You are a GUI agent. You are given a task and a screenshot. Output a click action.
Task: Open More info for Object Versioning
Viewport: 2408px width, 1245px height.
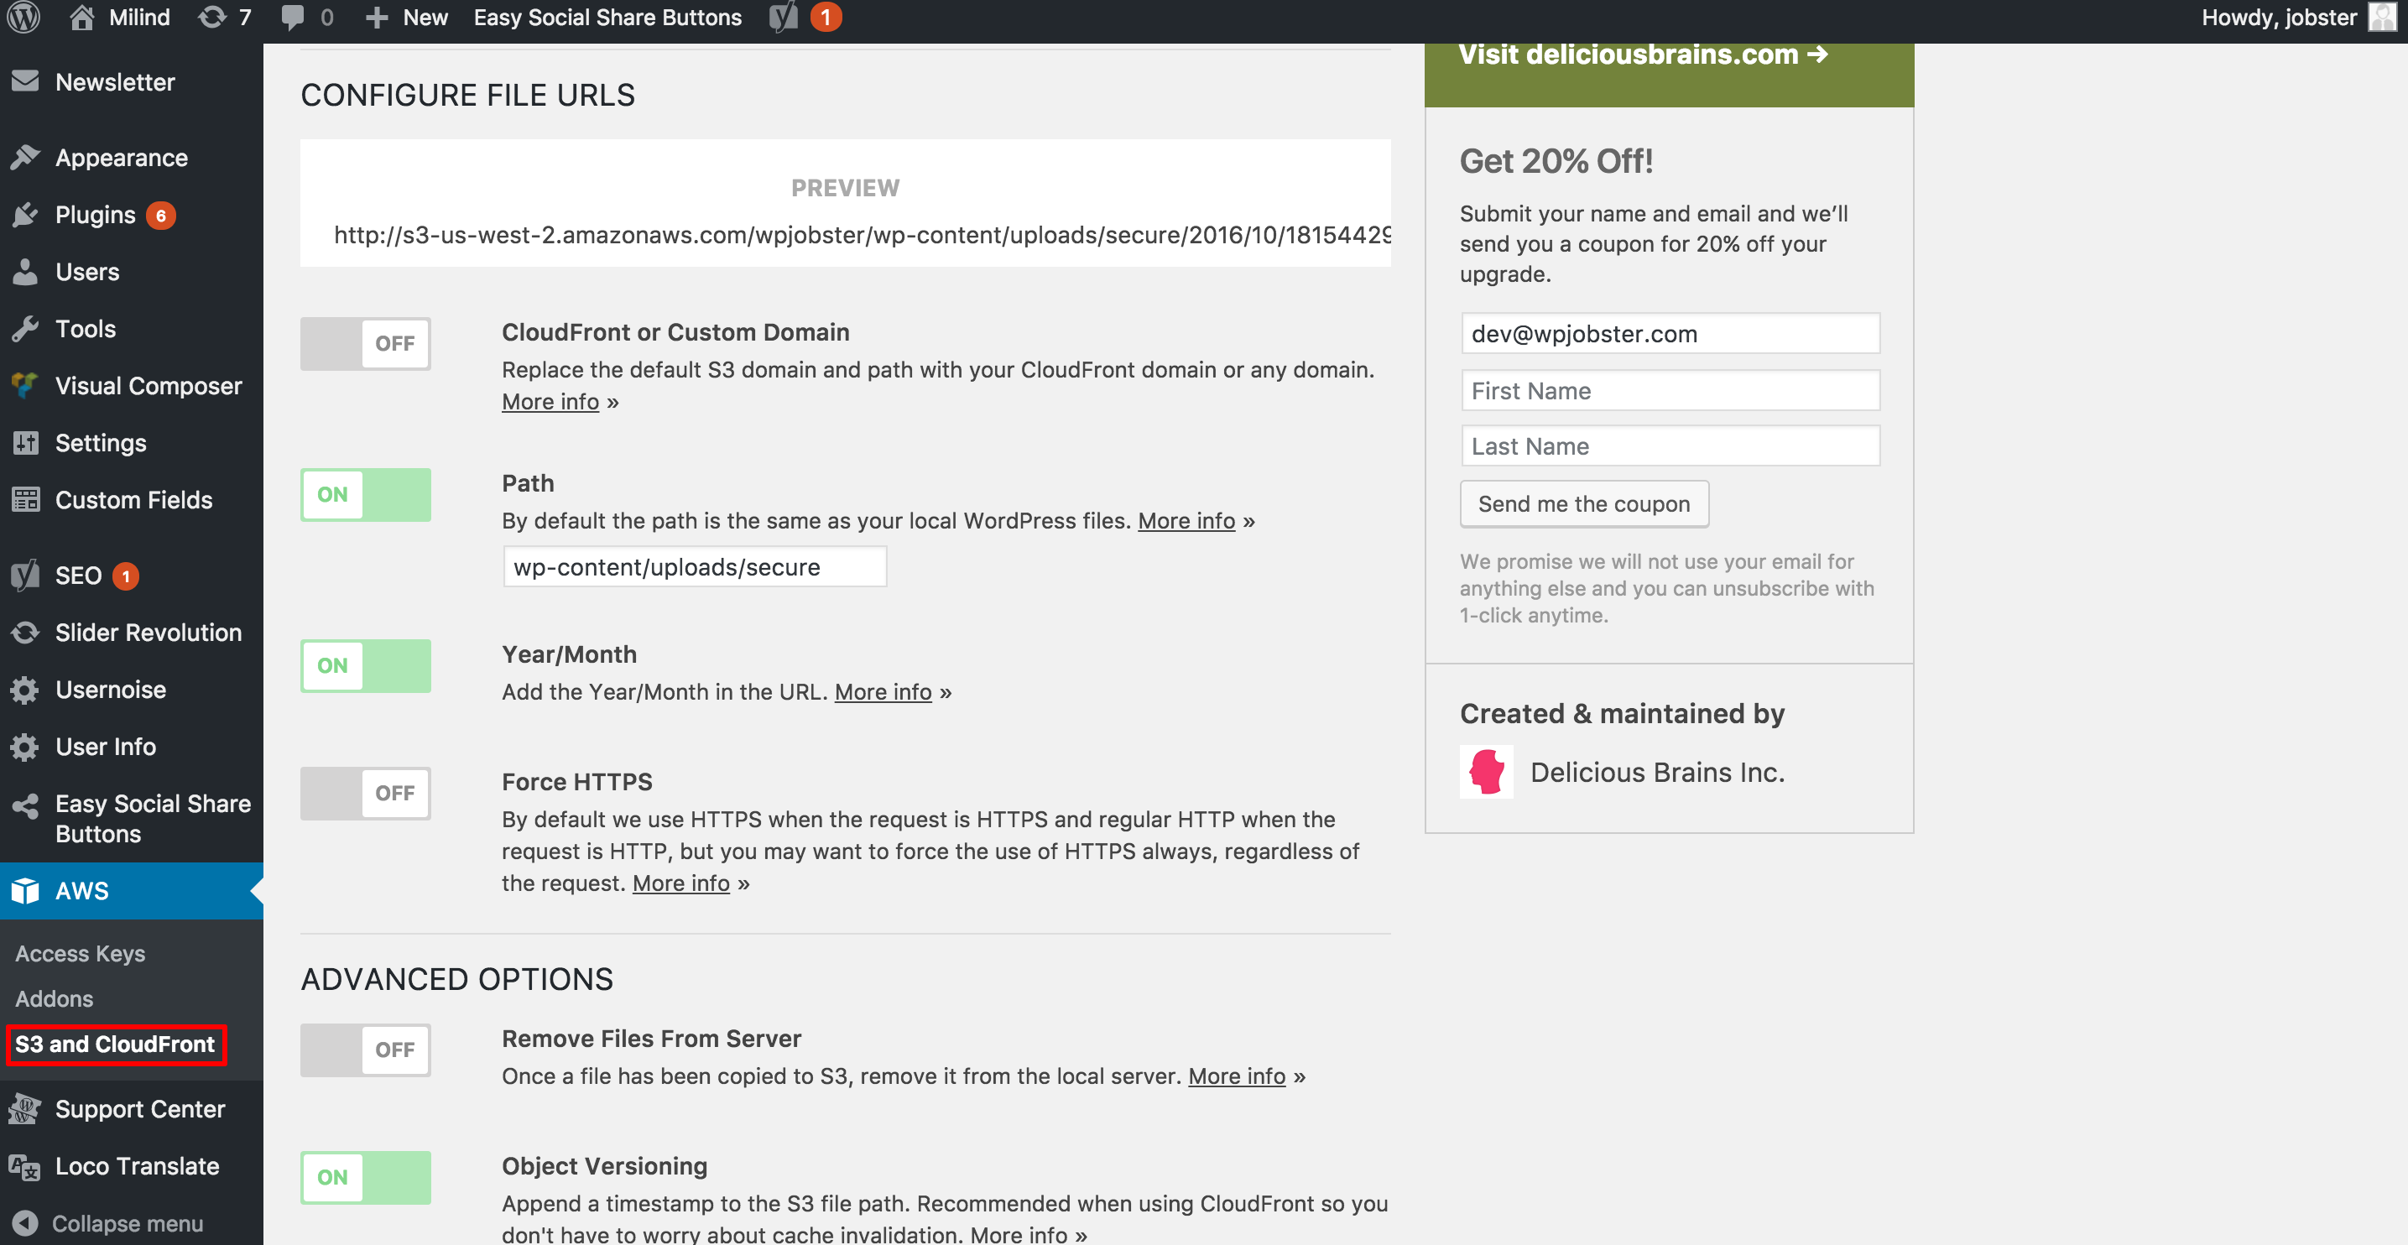click(1019, 1234)
